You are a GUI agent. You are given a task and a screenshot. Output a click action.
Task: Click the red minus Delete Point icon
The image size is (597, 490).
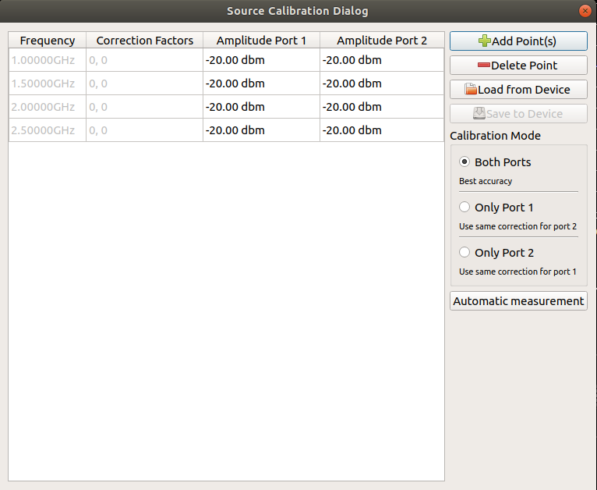pyautogui.click(x=484, y=66)
